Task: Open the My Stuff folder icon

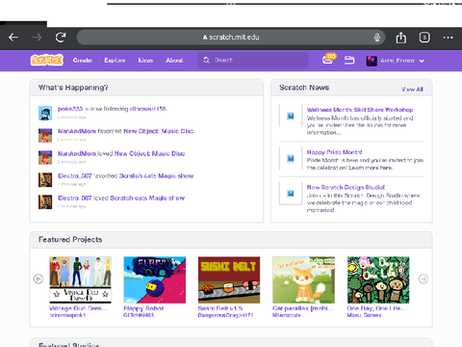Action: [349, 60]
